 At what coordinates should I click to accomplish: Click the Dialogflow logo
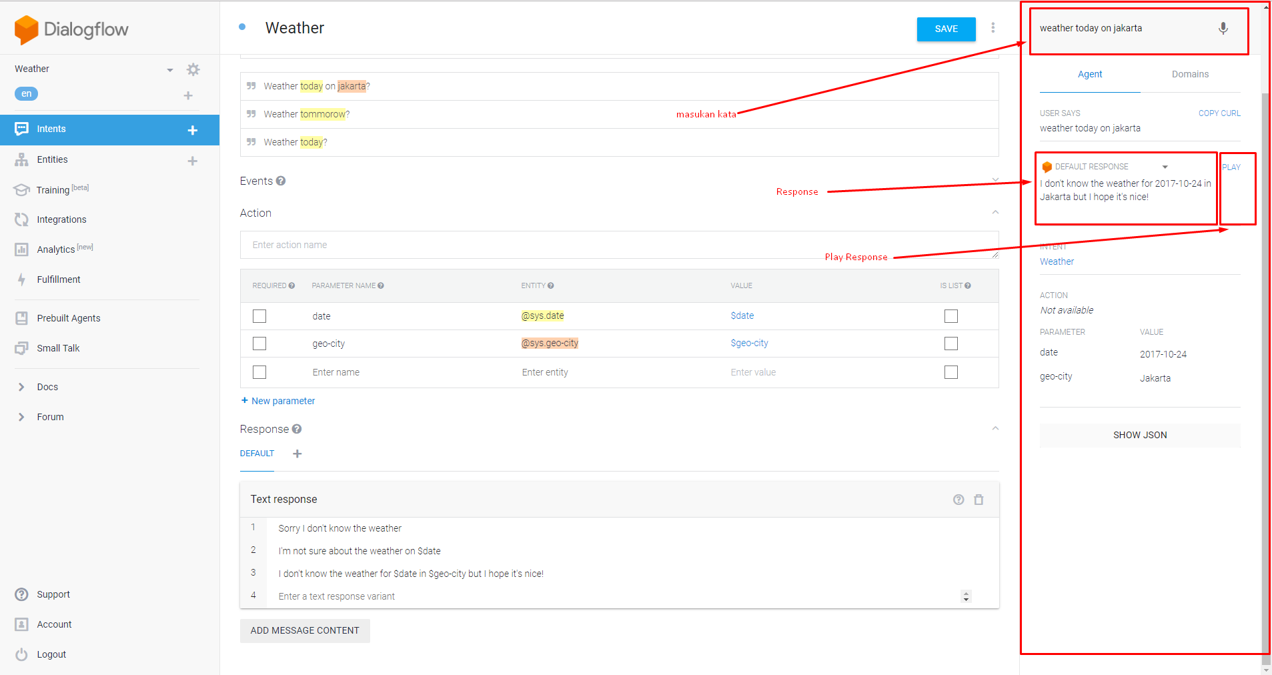coord(71,29)
